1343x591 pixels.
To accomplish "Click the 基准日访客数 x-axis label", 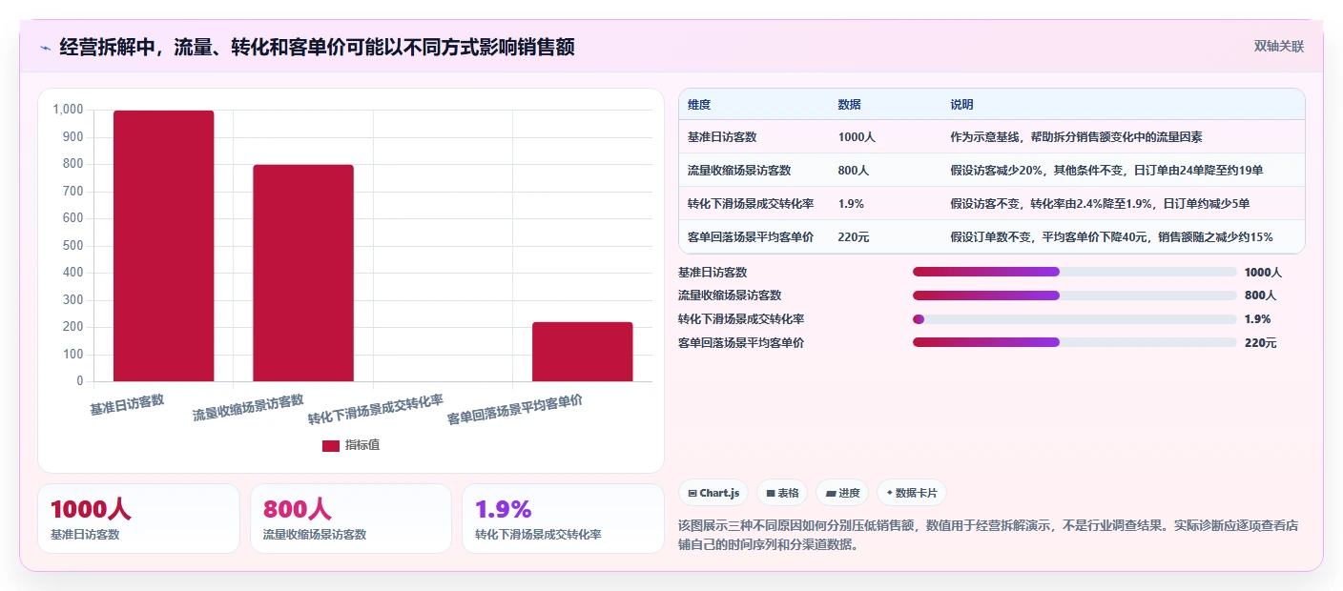I will [x=127, y=404].
